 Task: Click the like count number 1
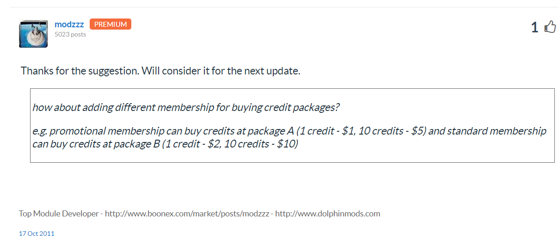click(534, 28)
